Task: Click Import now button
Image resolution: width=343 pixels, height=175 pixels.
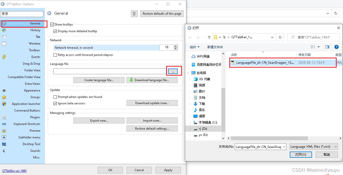Action: point(152,121)
